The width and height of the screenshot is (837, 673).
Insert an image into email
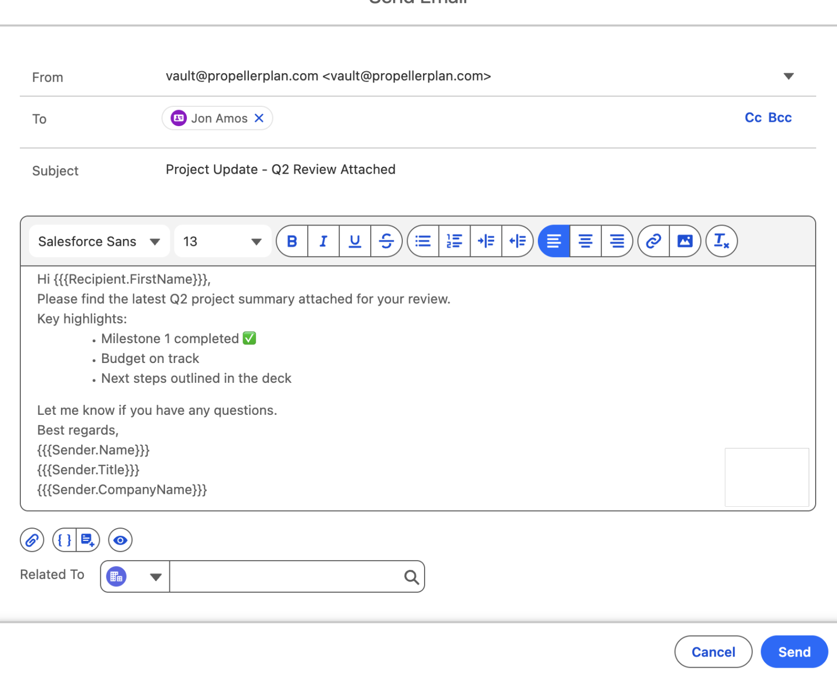click(x=685, y=241)
